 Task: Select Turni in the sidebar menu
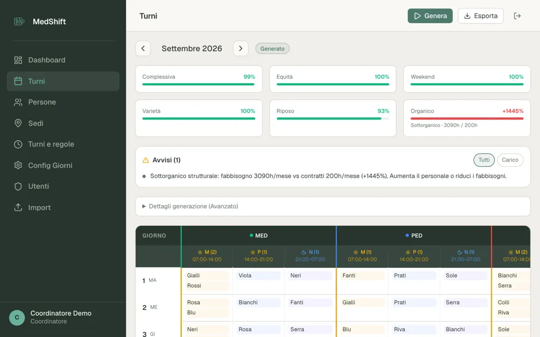63,81
